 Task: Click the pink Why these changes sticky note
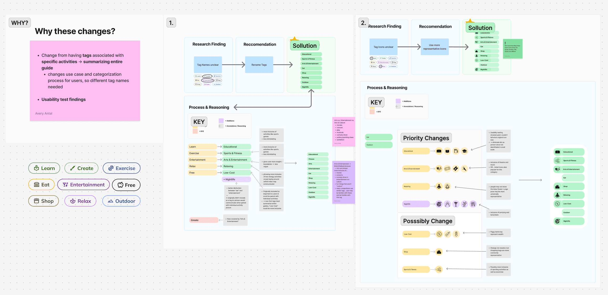tap(85, 80)
